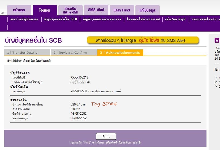Click the วันที่หักบัญชี date 16/06/2552

click(x=79, y=118)
